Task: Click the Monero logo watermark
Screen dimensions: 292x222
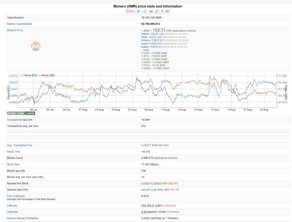Action: click(x=35, y=46)
